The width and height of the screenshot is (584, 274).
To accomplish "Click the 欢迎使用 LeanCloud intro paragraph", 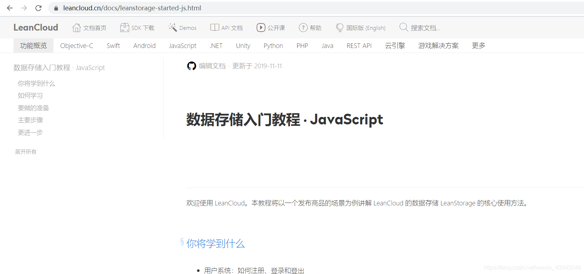I will coord(357,203).
